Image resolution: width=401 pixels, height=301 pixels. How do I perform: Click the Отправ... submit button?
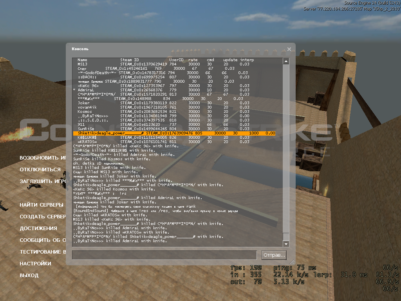coord(274,255)
